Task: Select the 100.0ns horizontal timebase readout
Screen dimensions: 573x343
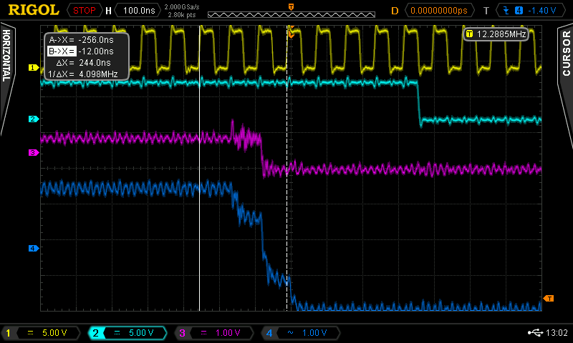Action: coord(139,10)
